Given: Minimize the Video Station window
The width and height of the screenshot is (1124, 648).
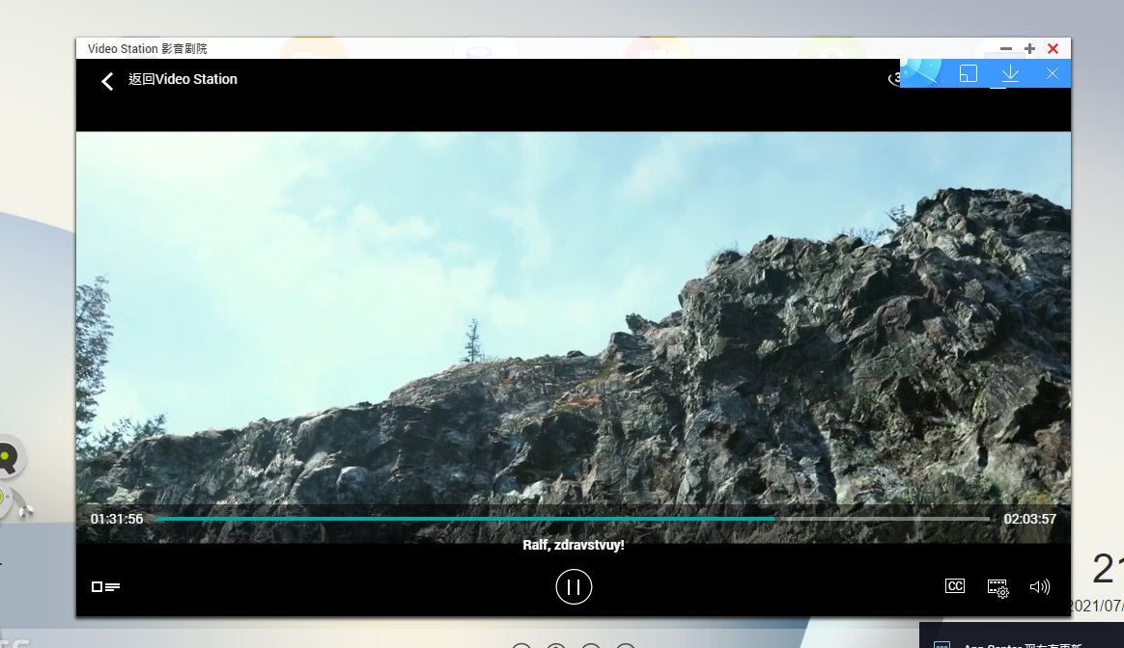Looking at the screenshot, I should [1006, 48].
